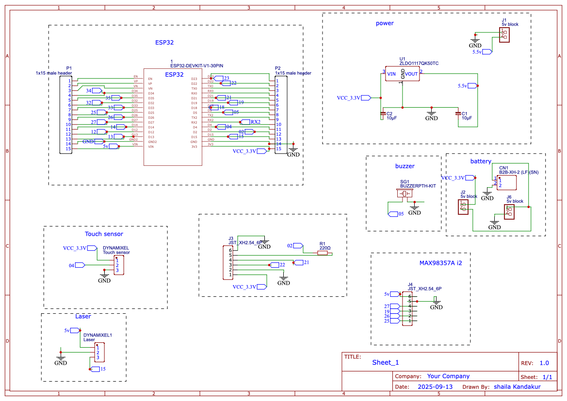Click the 35 net flag near P1
The height and width of the screenshot is (401, 567).
pos(113,98)
